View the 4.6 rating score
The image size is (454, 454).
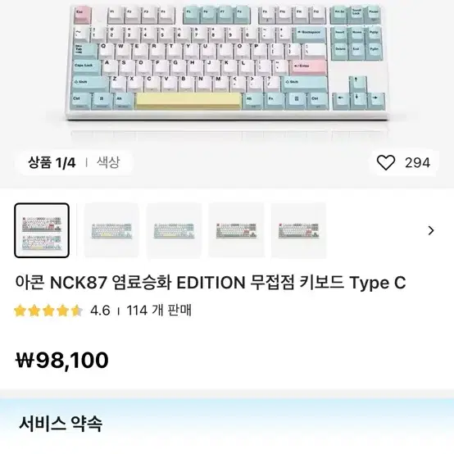pyautogui.click(x=100, y=311)
